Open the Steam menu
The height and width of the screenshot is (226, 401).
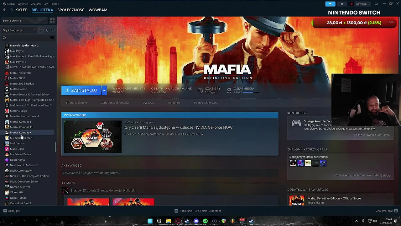point(9,4)
